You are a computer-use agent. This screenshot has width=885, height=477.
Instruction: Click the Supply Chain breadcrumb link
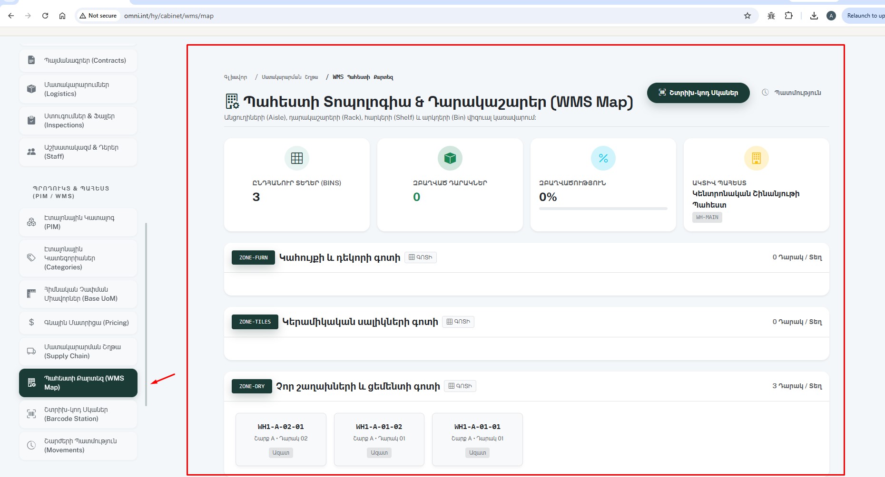[290, 77]
